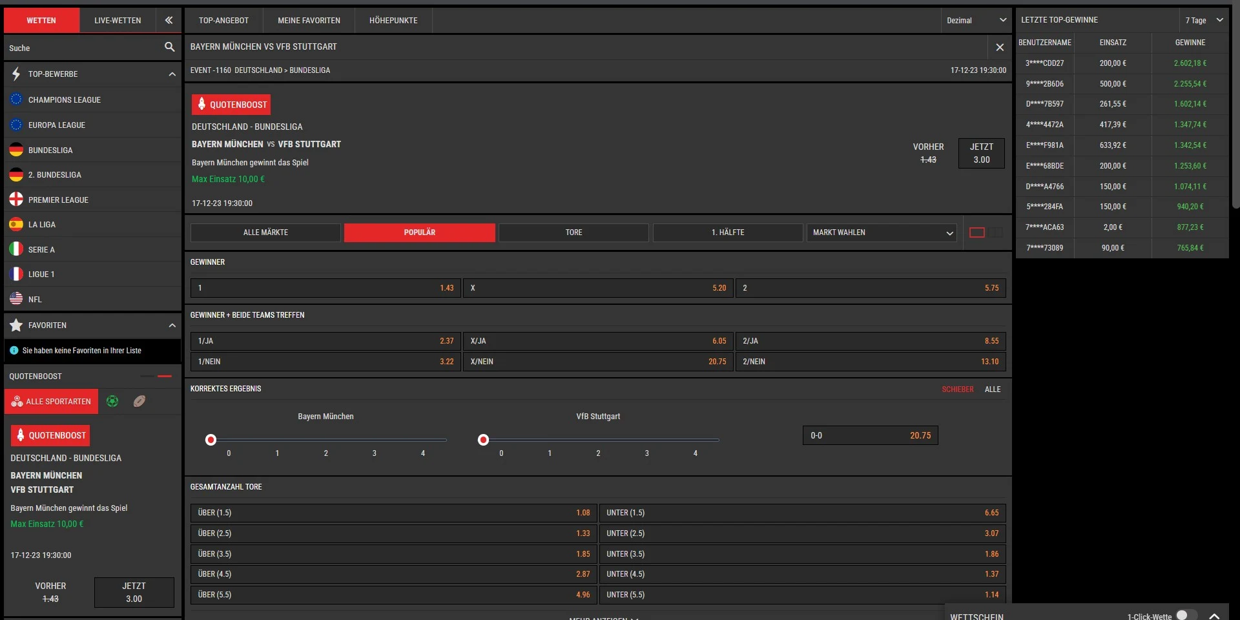Viewport: 1240px width, 620px height.
Task: Click the rocket Quotenboost badge in sidebar
Action: pos(50,435)
